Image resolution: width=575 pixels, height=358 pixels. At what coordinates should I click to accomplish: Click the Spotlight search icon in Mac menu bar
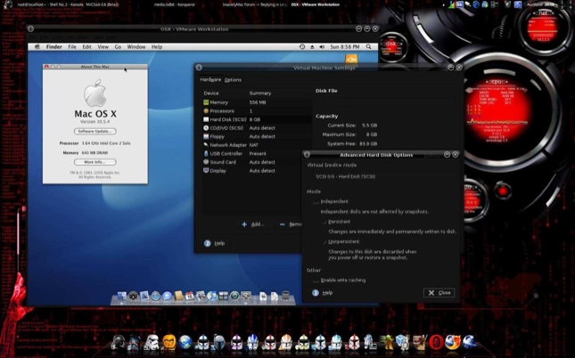368,46
